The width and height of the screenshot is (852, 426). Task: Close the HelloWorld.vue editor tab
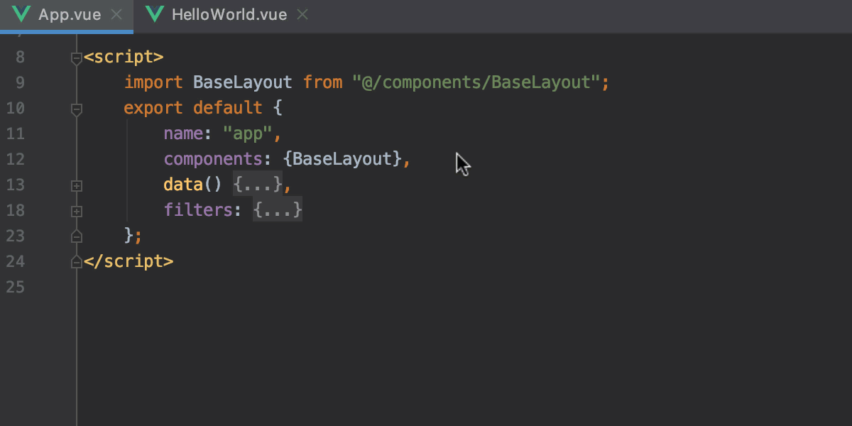pyautogui.click(x=302, y=15)
